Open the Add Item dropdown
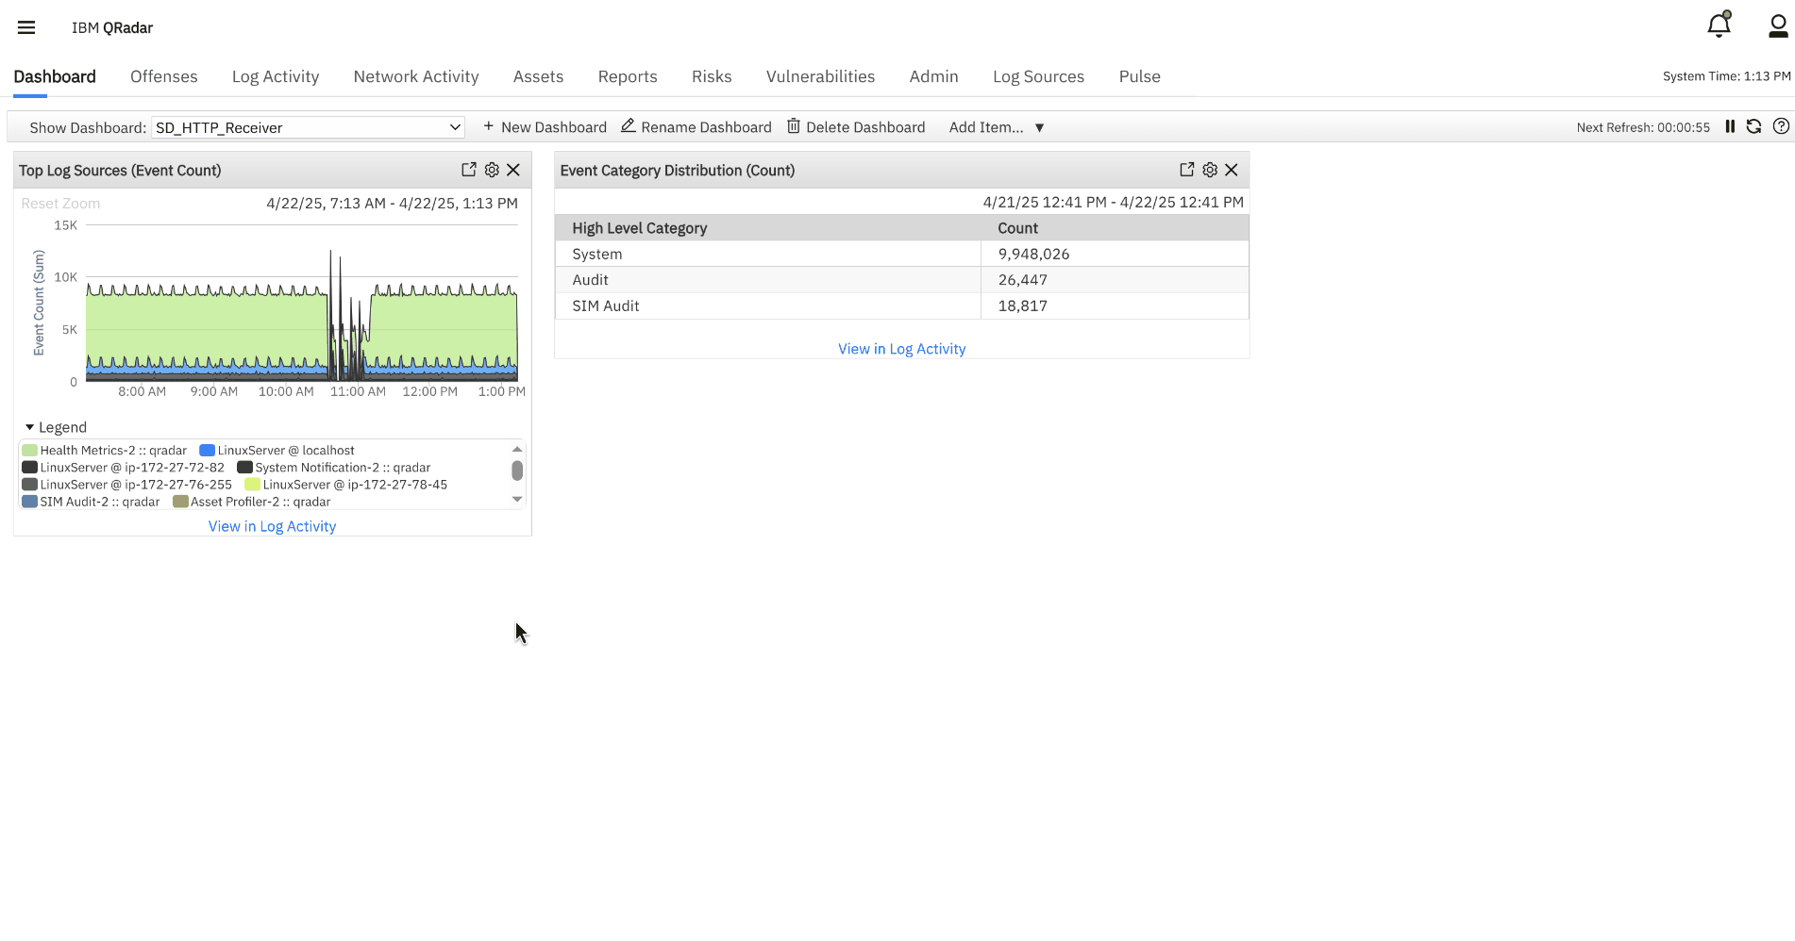This screenshot has width=1795, height=941. tap(997, 127)
